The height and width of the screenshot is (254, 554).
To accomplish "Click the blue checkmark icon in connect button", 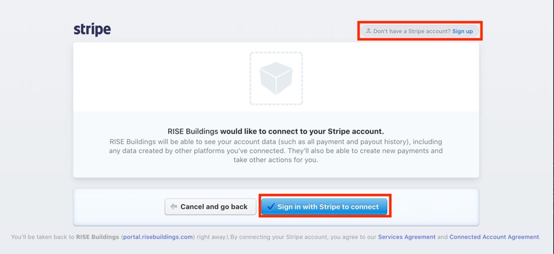I will point(271,207).
